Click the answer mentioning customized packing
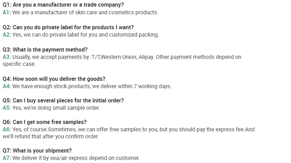 85,35
